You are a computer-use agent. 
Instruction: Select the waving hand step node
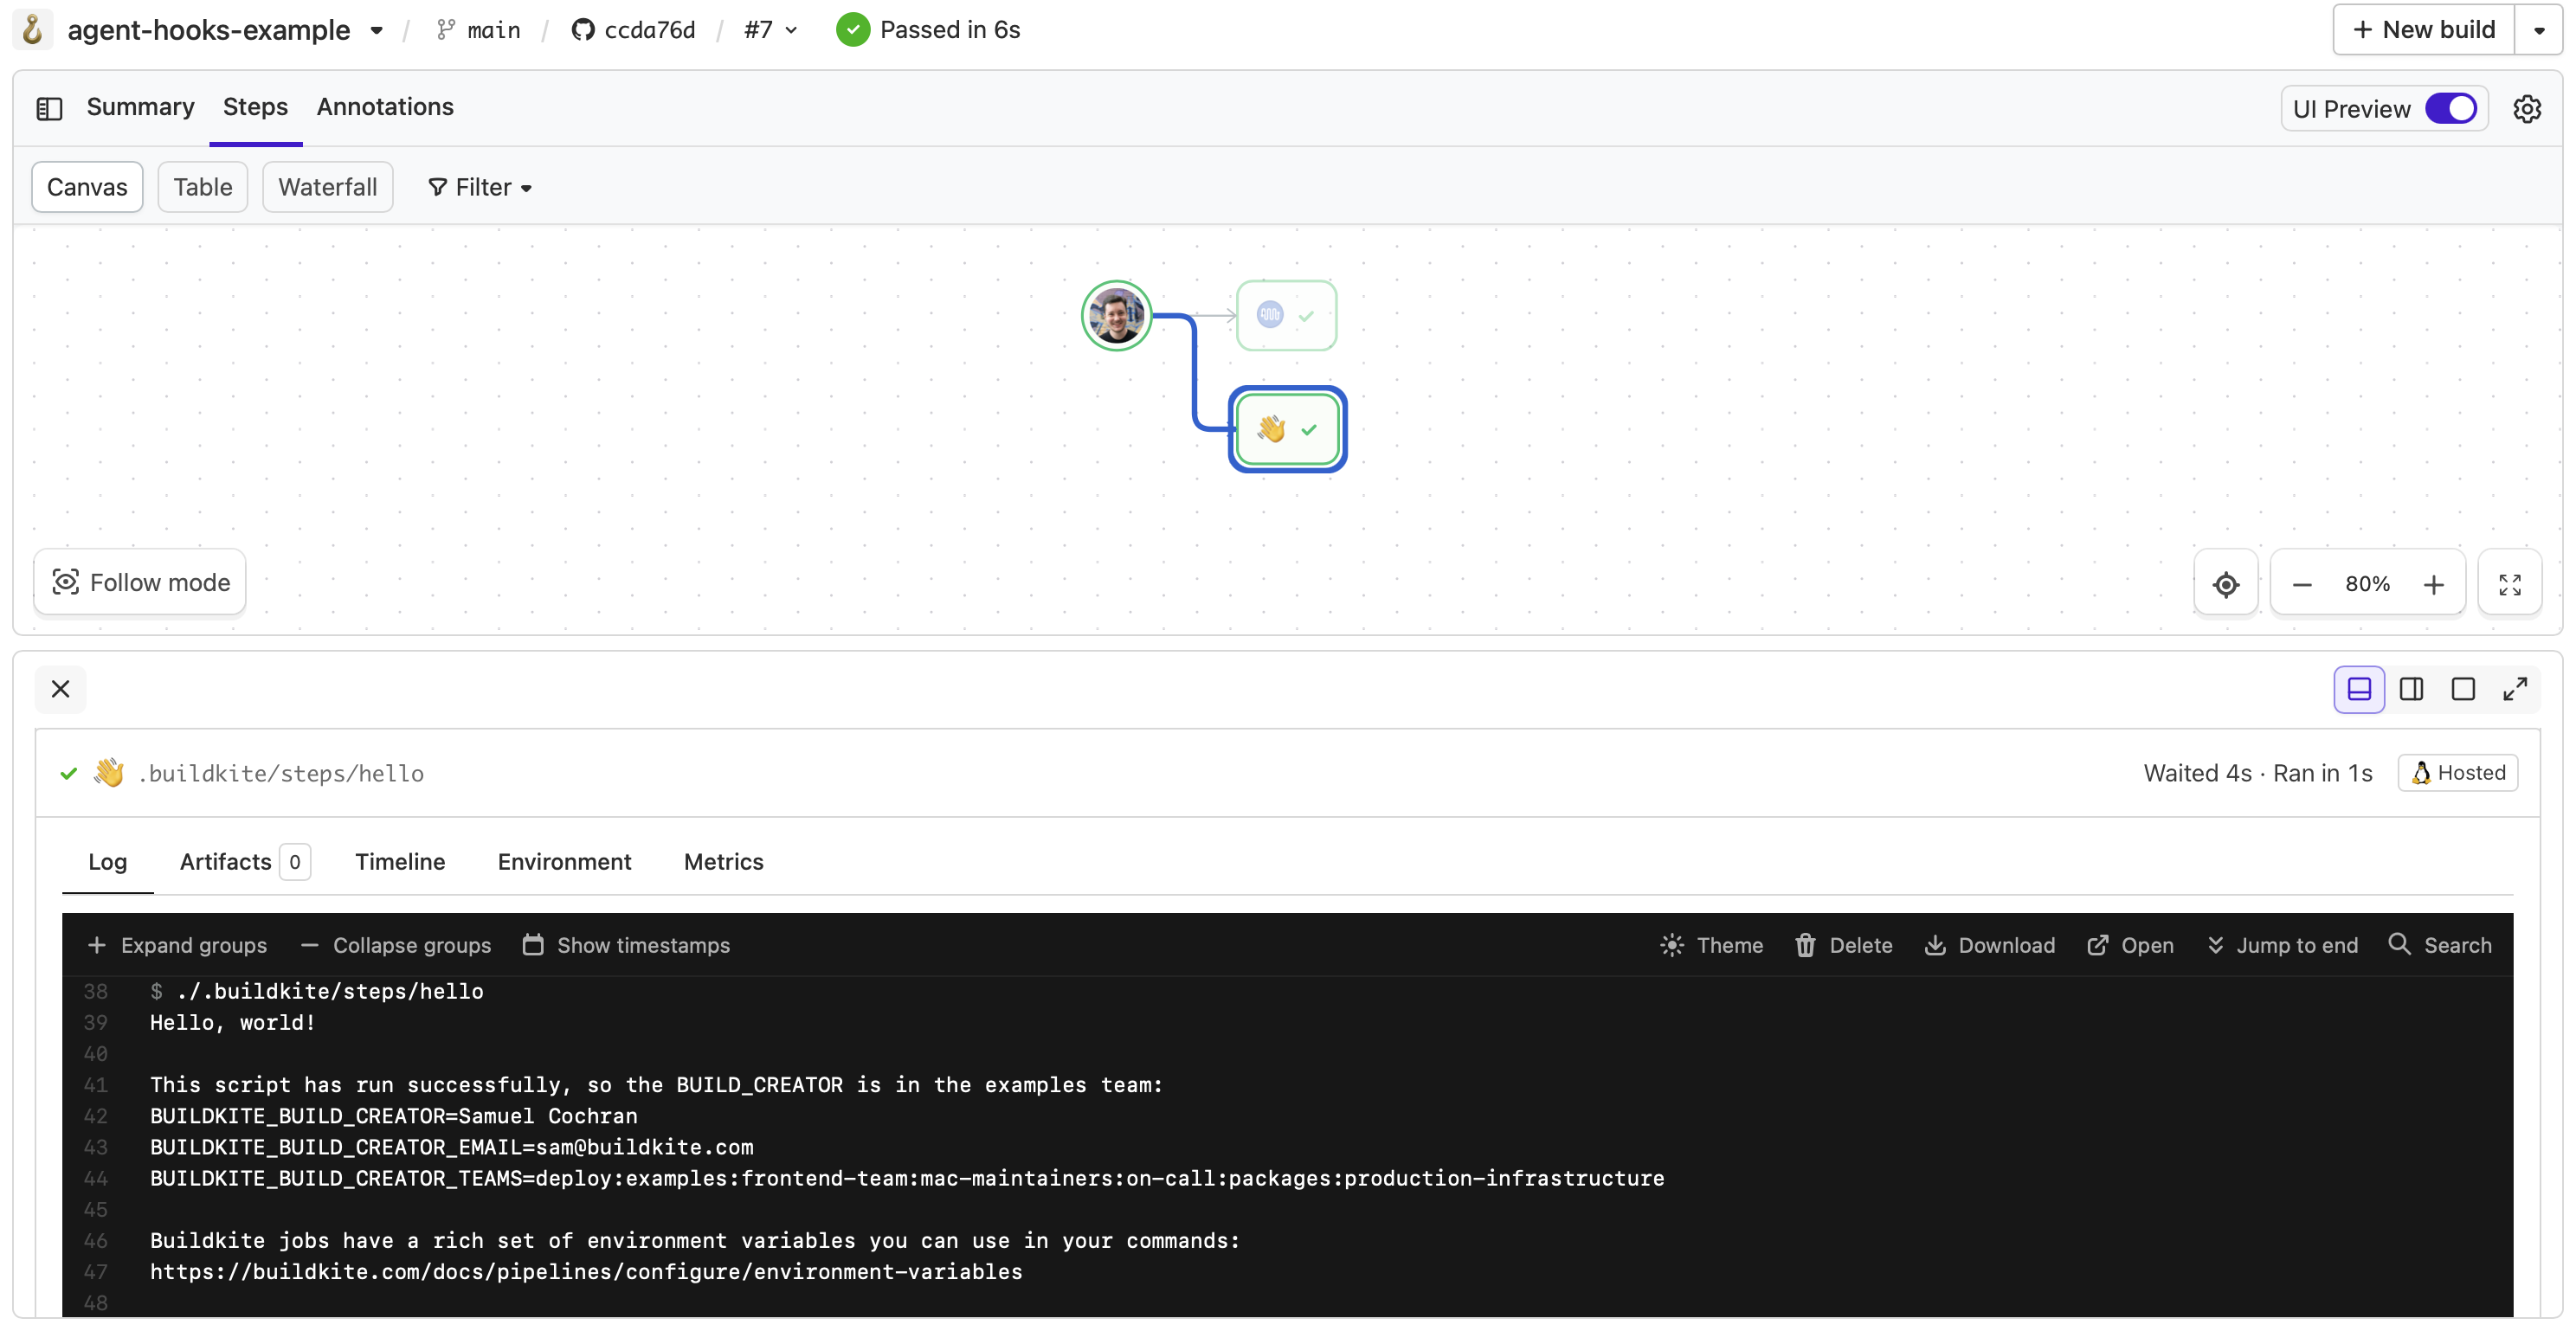click(1286, 429)
